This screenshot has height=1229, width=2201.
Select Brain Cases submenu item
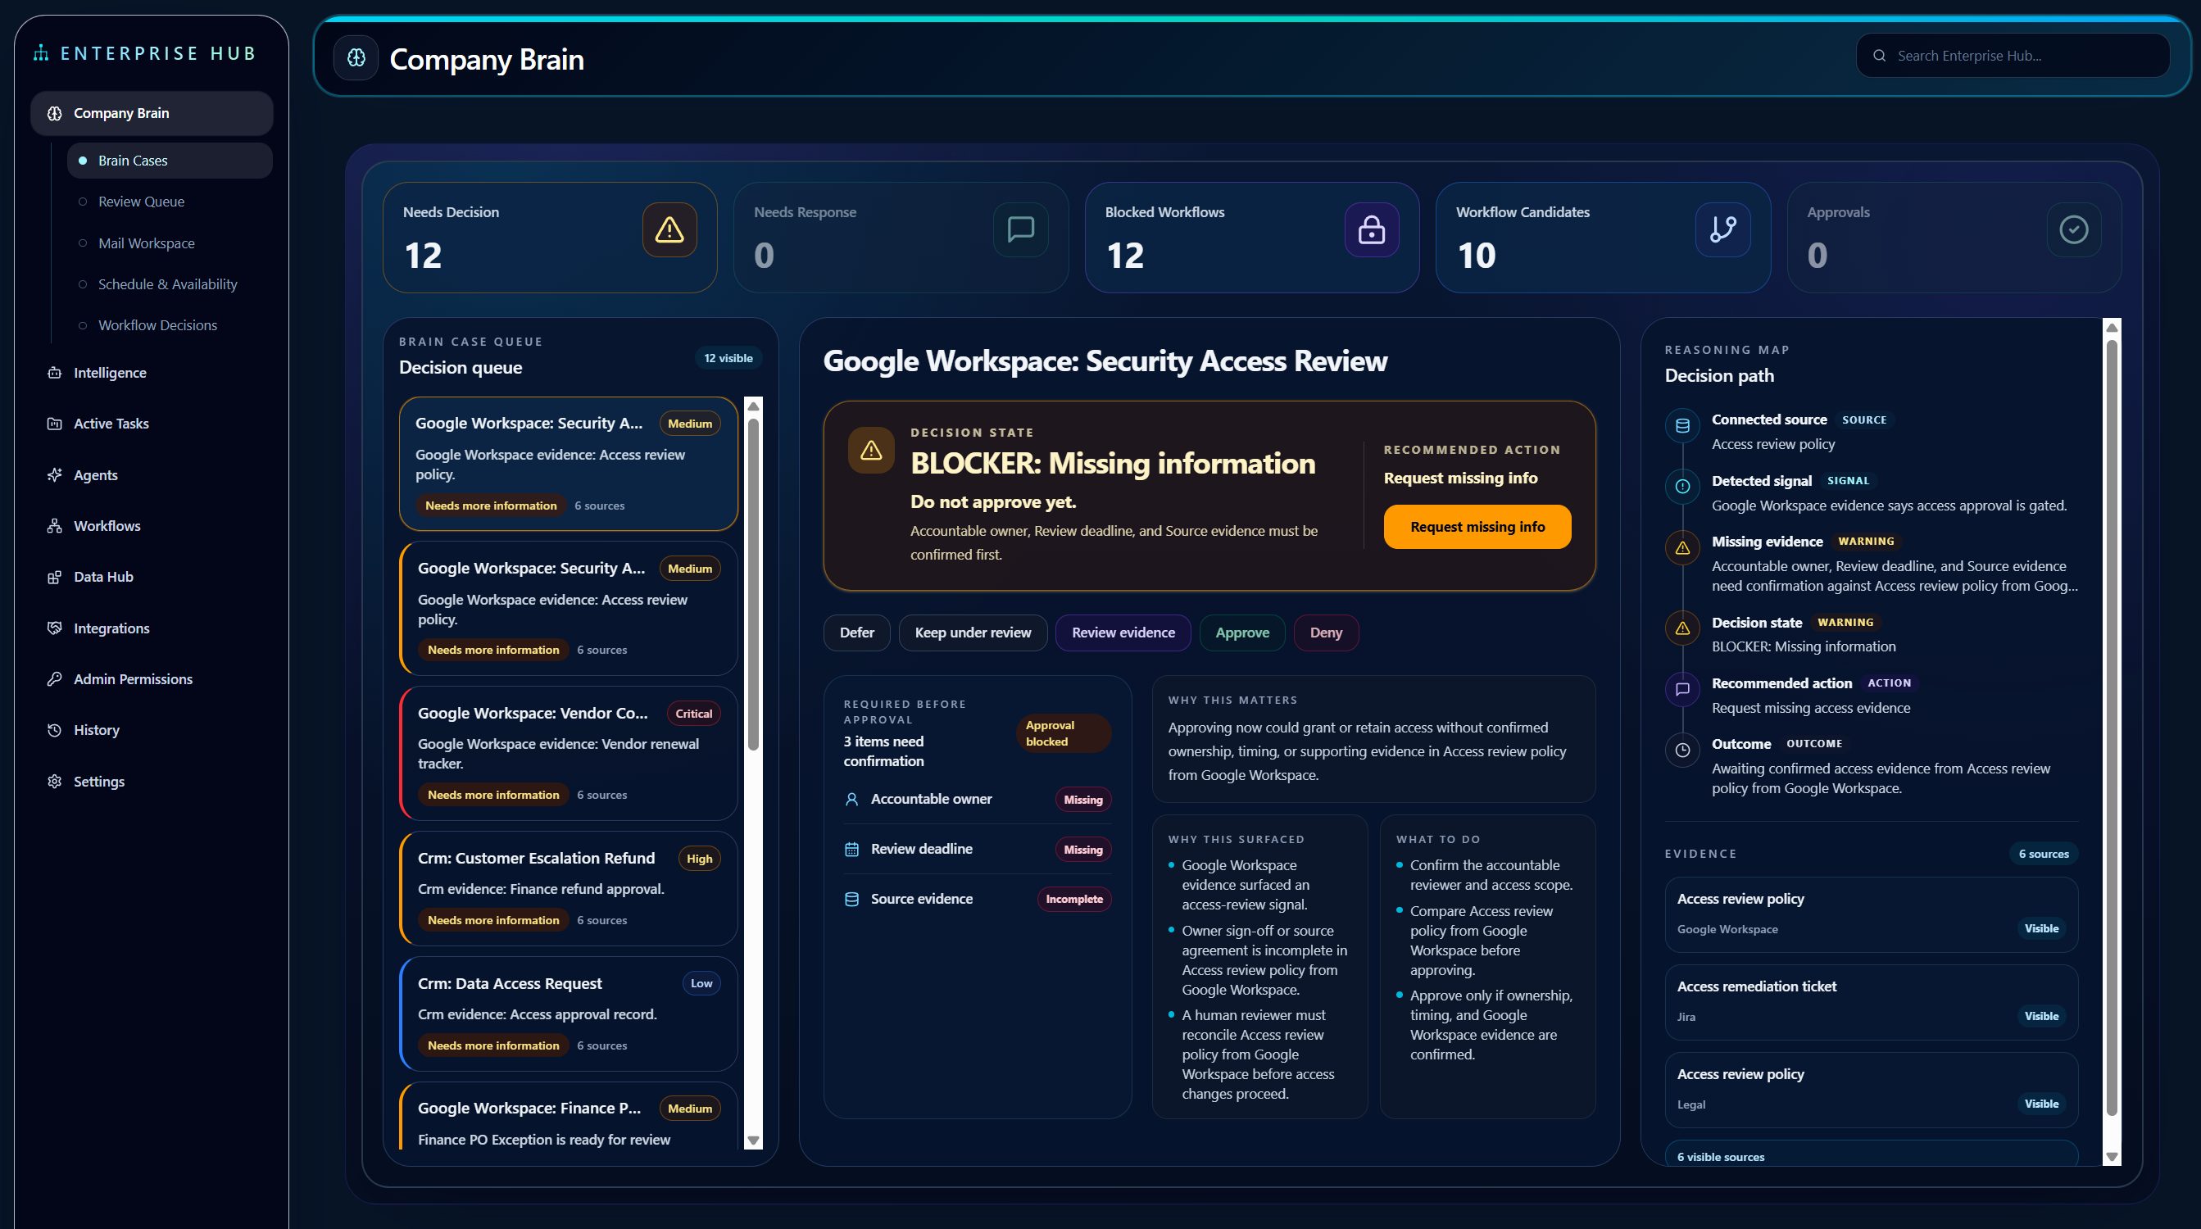(170, 161)
